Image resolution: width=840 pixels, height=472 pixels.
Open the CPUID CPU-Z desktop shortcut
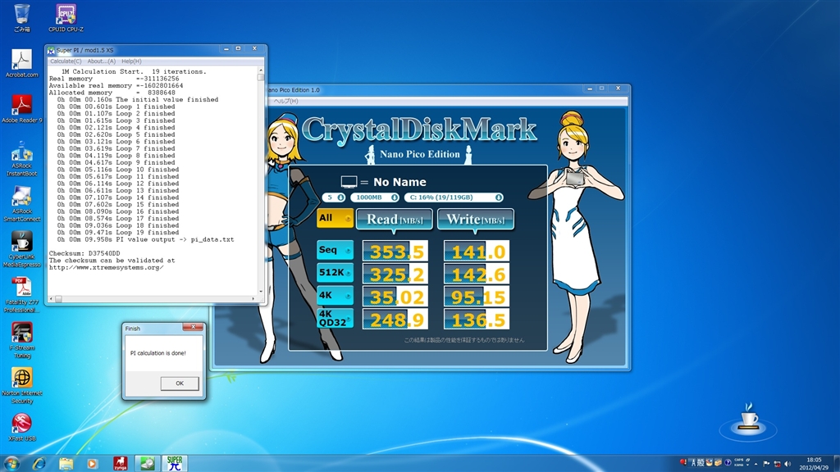point(66,18)
